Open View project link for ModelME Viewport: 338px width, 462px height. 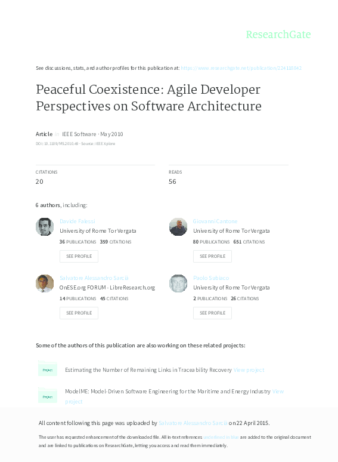tap(278, 392)
